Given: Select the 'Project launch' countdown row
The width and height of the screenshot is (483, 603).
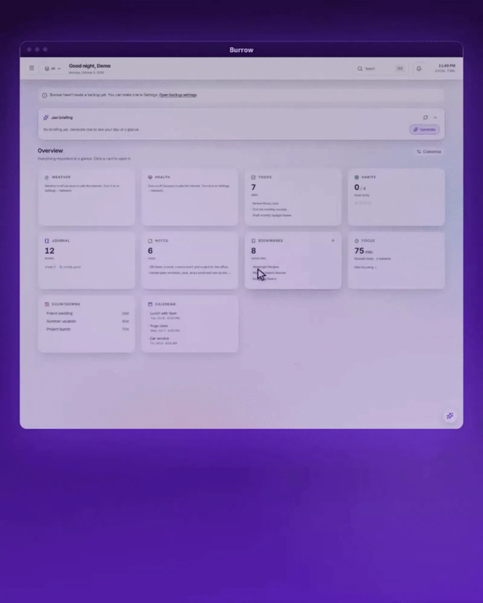Looking at the screenshot, I should 88,329.
